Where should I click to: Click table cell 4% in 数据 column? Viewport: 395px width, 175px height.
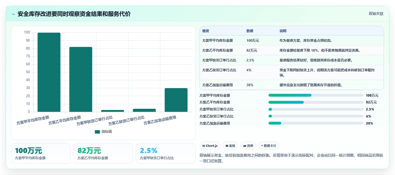[x=249, y=70]
